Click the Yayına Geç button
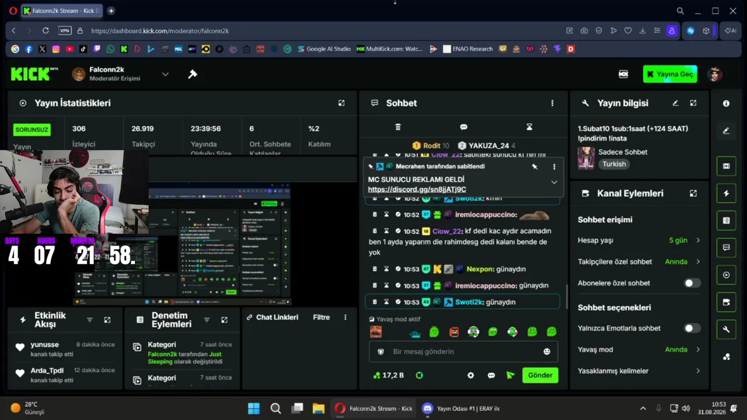Screen dimensions: 747x420 (670, 74)
